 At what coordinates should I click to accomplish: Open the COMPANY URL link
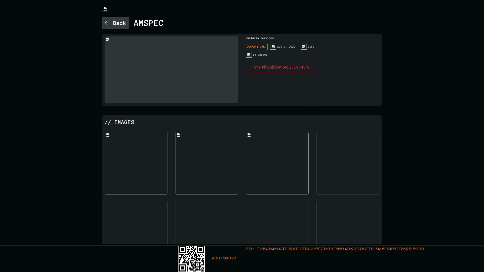click(x=256, y=47)
